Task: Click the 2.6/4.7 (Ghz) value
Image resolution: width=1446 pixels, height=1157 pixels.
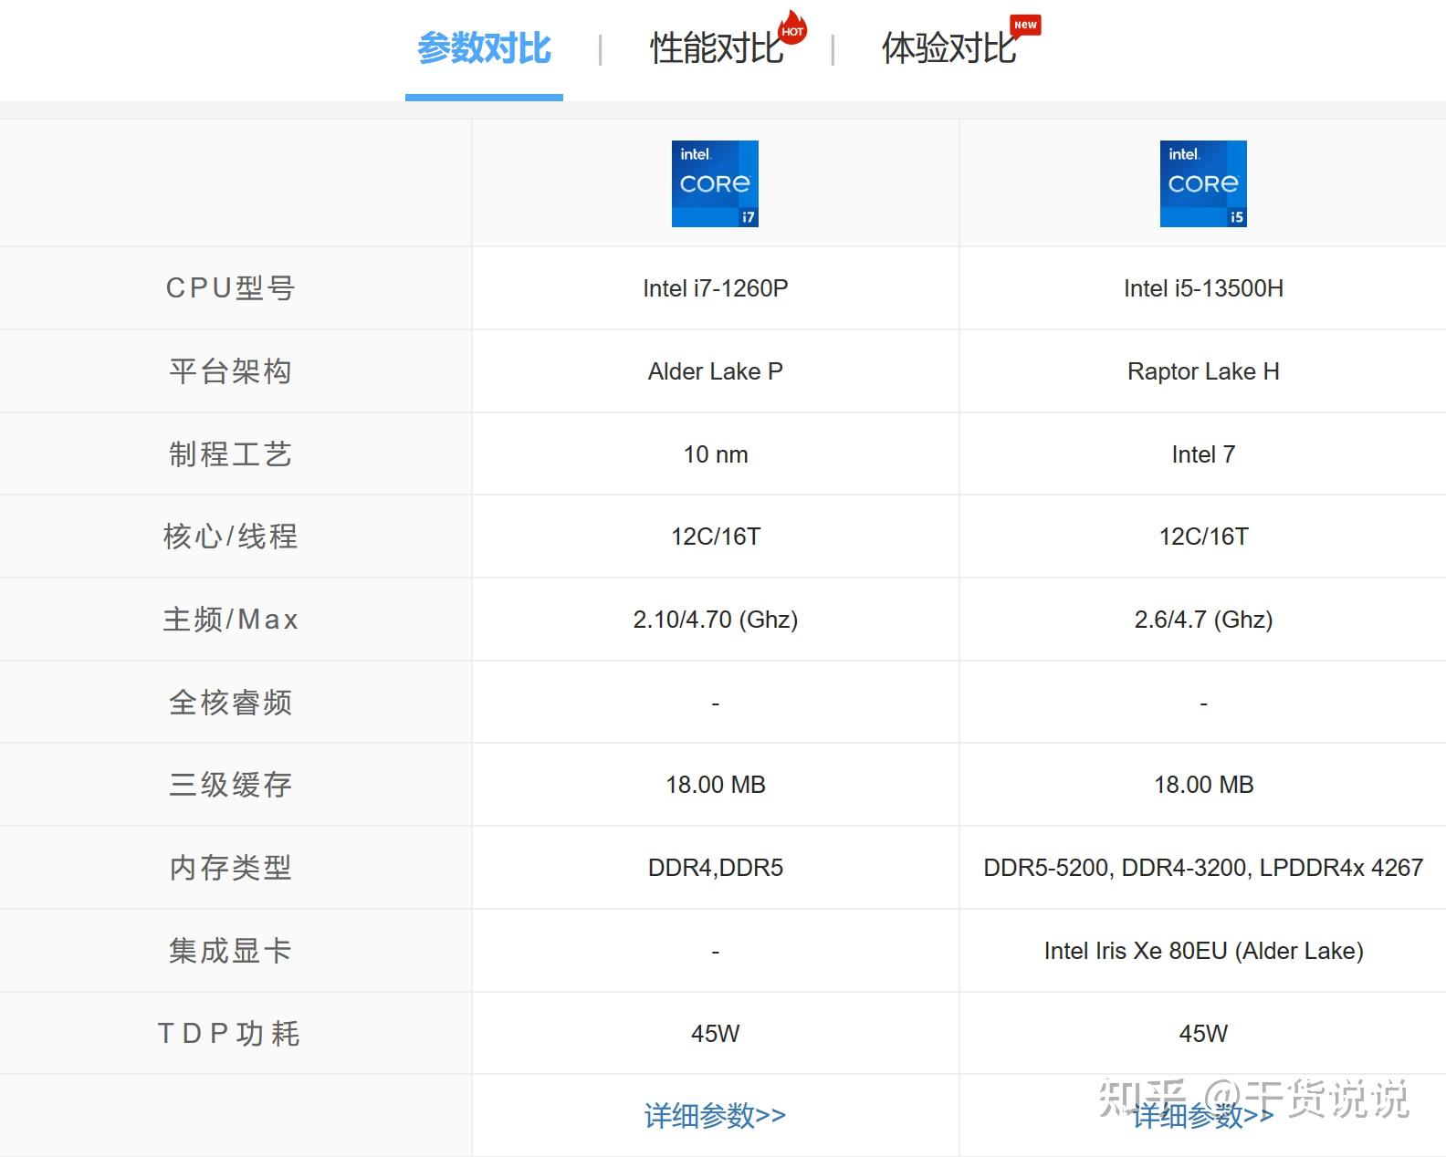Action: pyautogui.click(x=1203, y=620)
